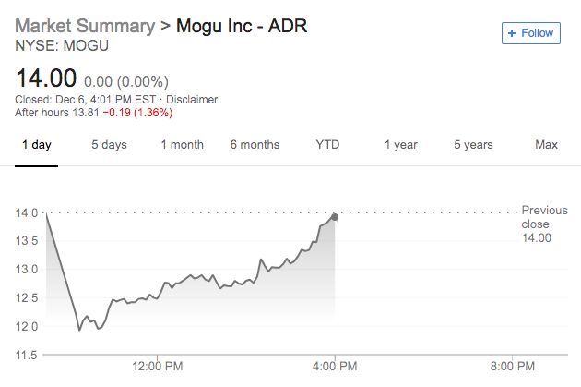Click the NYSE: MOGU ticker text
Viewport: 581px width, 387px height.
55,43
